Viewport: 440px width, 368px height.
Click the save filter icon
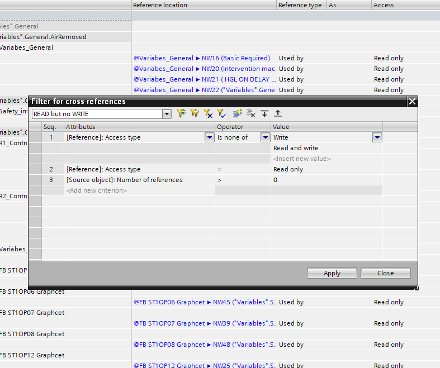(x=221, y=113)
